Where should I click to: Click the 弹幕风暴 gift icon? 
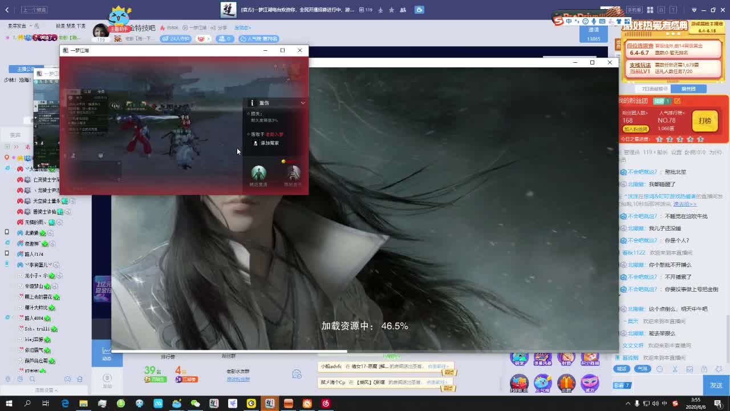click(542, 359)
